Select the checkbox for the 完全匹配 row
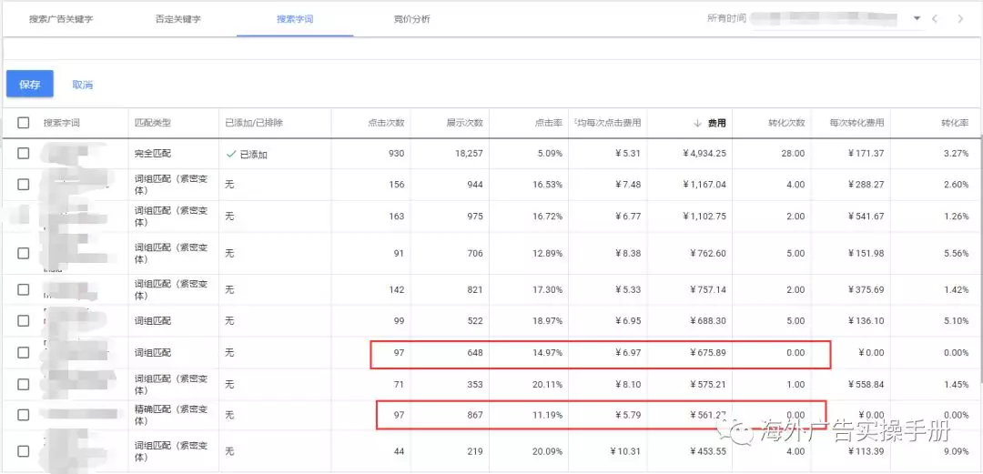The height and width of the screenshot is (474, 983). tap(24, 154)
